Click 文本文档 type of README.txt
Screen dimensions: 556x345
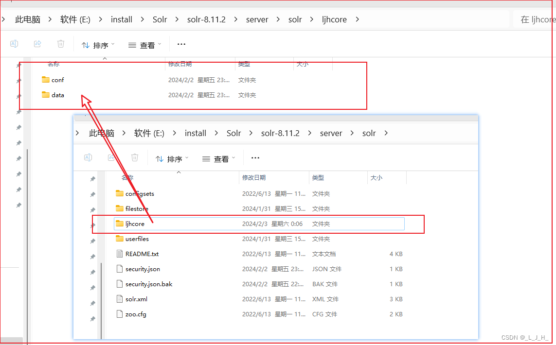pyautogui.click(x=324, y=254)
